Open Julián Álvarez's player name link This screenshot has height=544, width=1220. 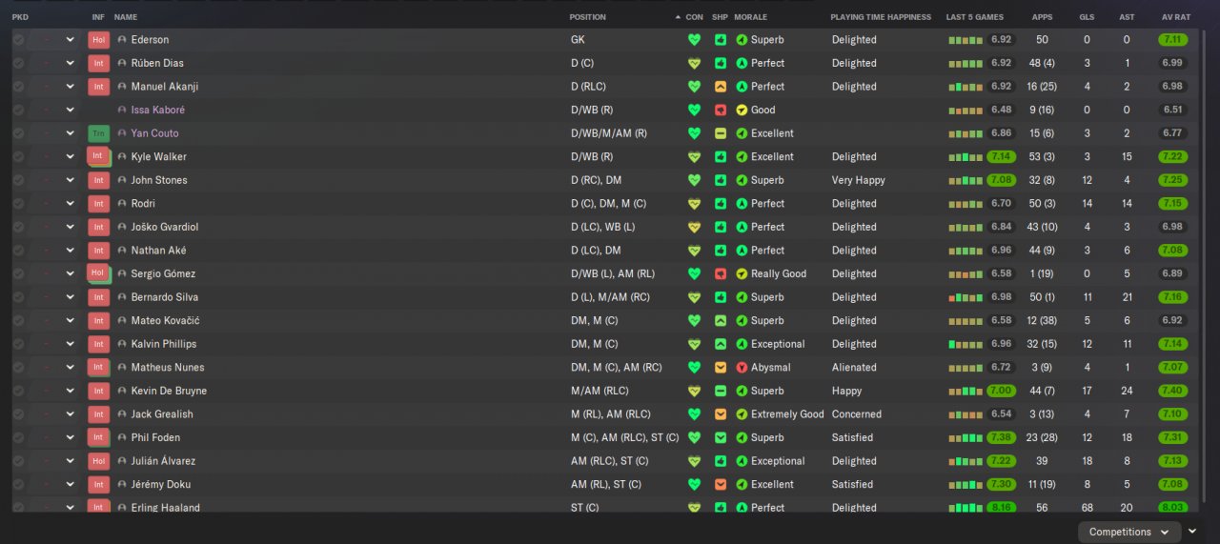pyautogui.click(x=163, y=461)
